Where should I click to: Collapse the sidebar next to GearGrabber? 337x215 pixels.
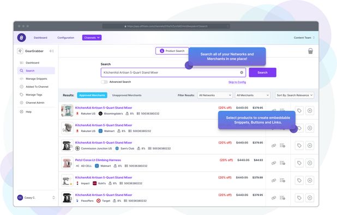(x=51, y=51)
